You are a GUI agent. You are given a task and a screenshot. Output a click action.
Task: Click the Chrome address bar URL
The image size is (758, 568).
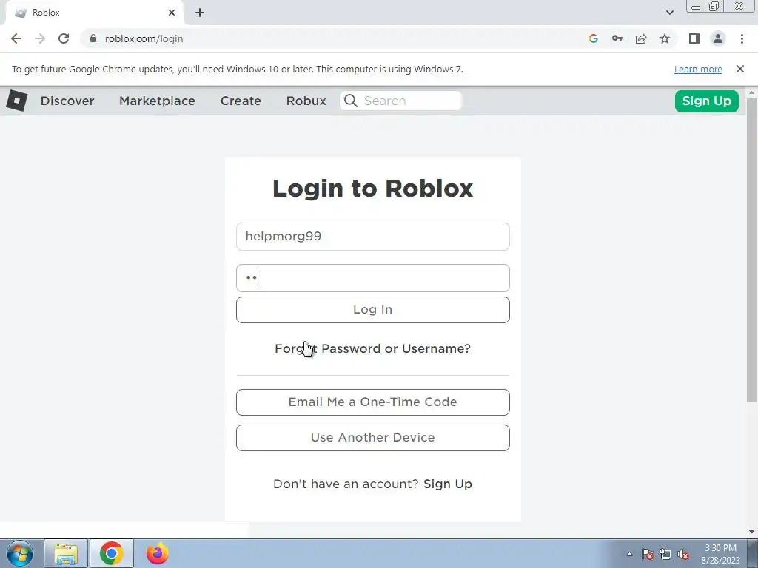[x=144, y=38]
